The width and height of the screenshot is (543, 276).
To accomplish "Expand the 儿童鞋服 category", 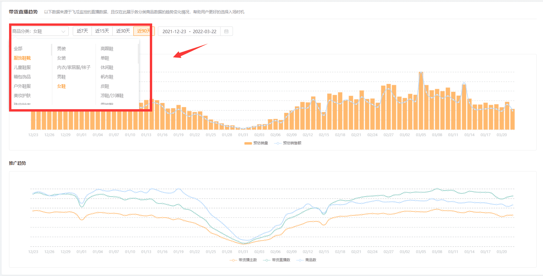I will coord(22,67).
